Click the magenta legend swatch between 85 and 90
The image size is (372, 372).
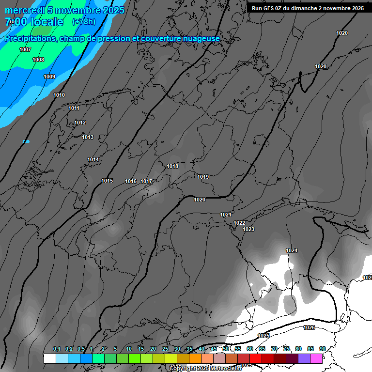point(316,358)
